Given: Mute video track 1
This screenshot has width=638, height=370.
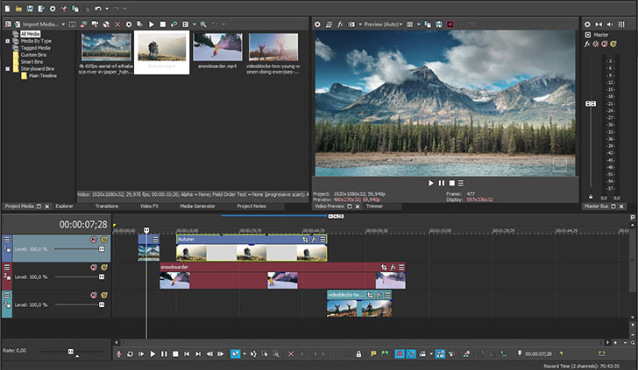Looking at the screenshot, I should (93, 240).
